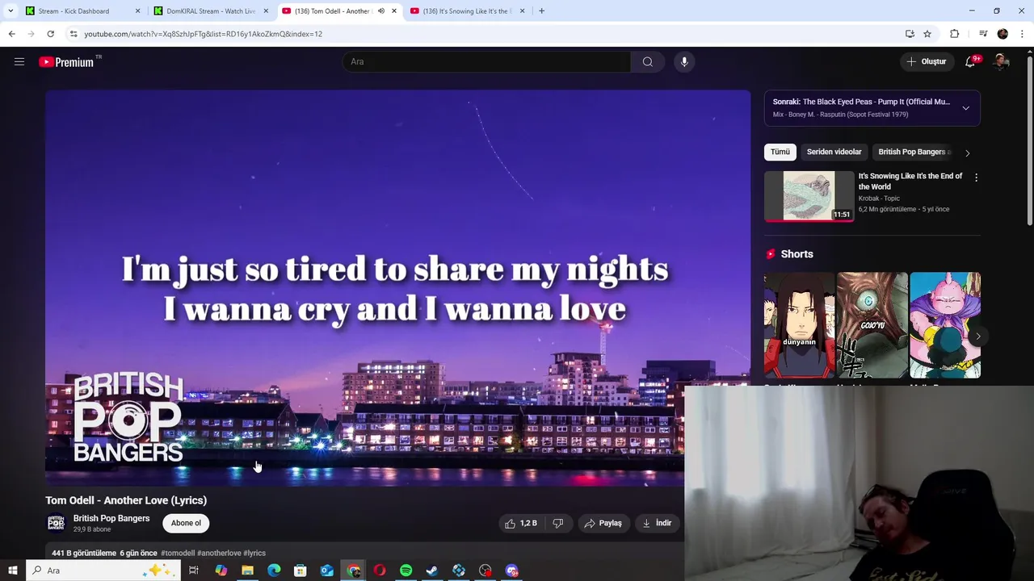Open British Pop Bangers channel name link
The width and height of the screenshot is (1034, 581).
click(x=111, y=518)
